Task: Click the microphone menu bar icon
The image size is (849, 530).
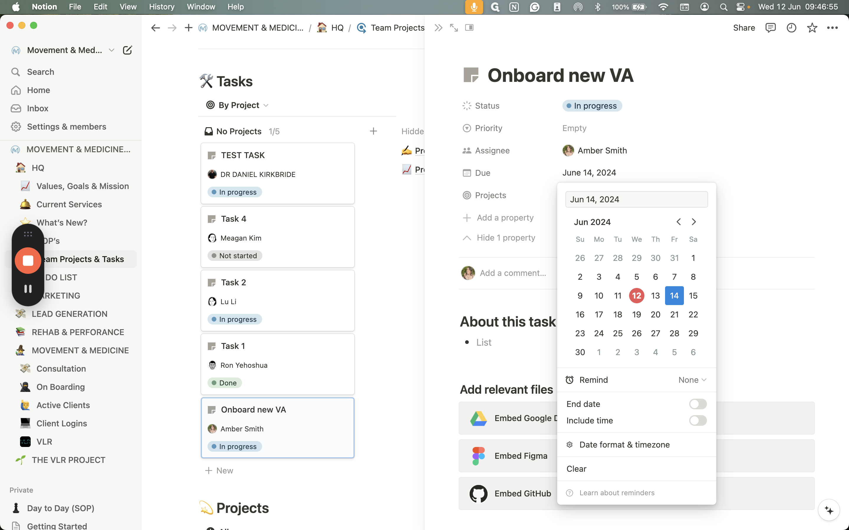Action: tap(474, 7)
